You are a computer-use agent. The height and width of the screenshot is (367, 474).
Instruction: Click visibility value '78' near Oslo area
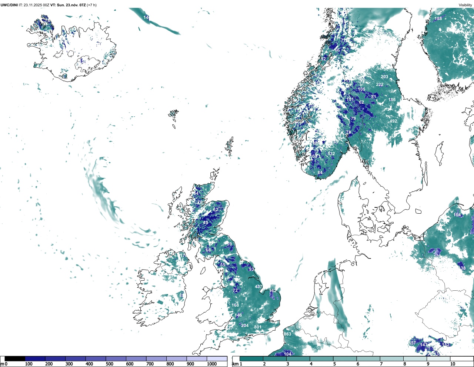348,132
